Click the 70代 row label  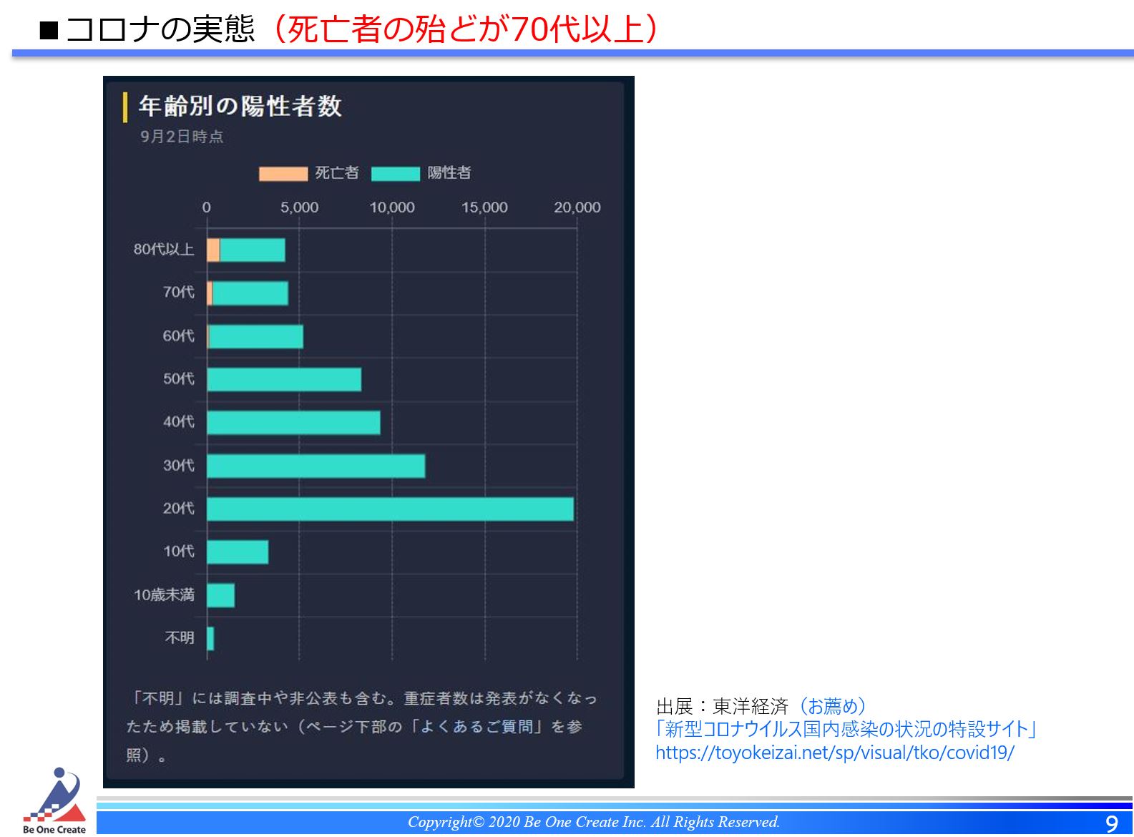pos(179,293)
